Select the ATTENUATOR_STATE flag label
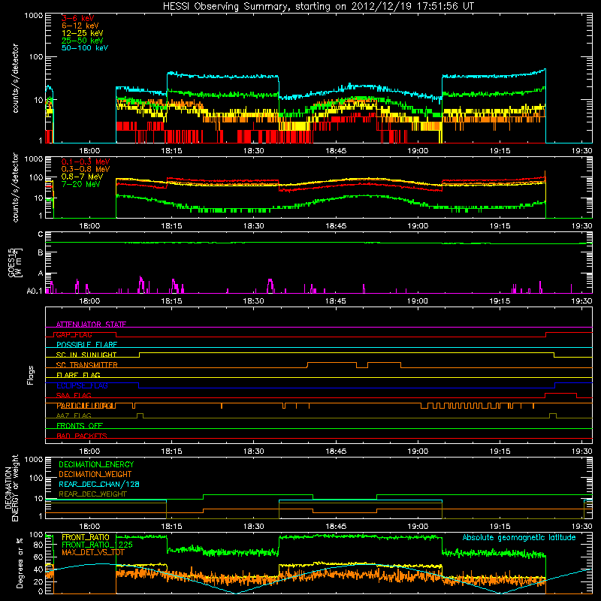Image resolution: width=601 pixels, height=601 pixels. click(x=91, y=325)
